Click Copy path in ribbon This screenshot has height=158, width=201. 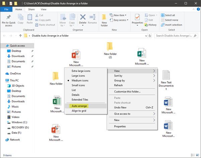pyautogui.click(x=43, y=20)
